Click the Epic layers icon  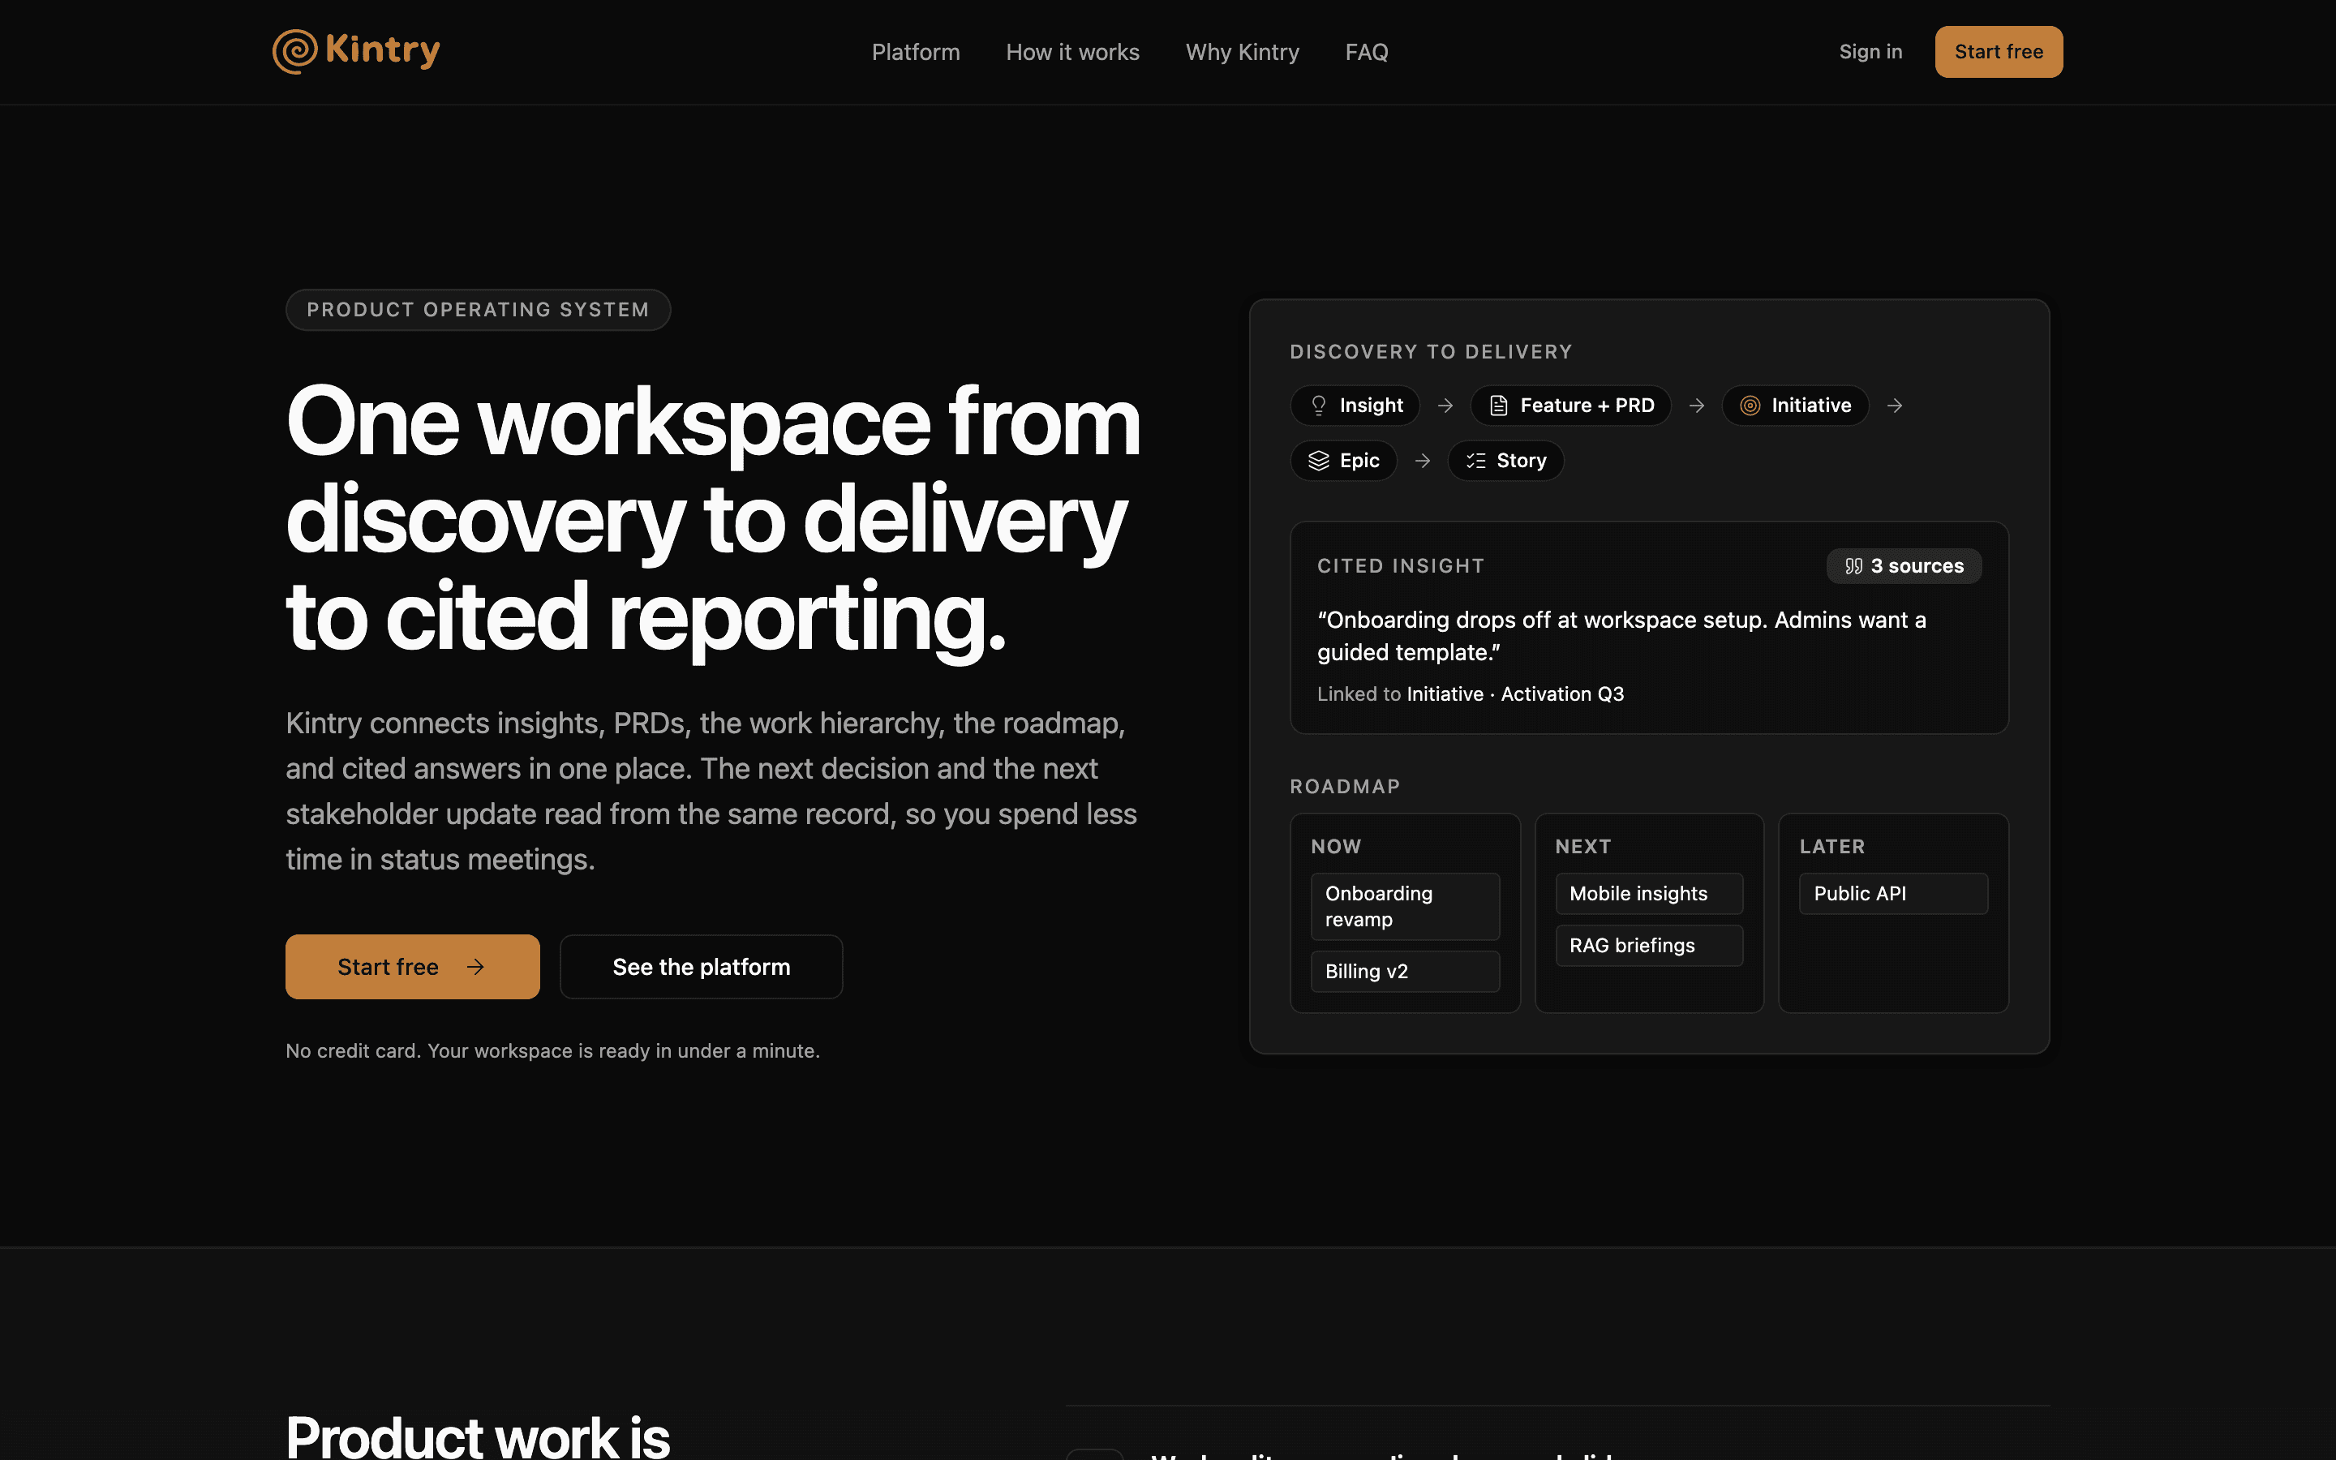(x=1319, y=461)
